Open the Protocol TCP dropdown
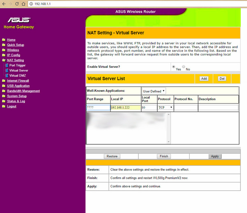This screenshot has height=213, width=247. click(165, 108)
